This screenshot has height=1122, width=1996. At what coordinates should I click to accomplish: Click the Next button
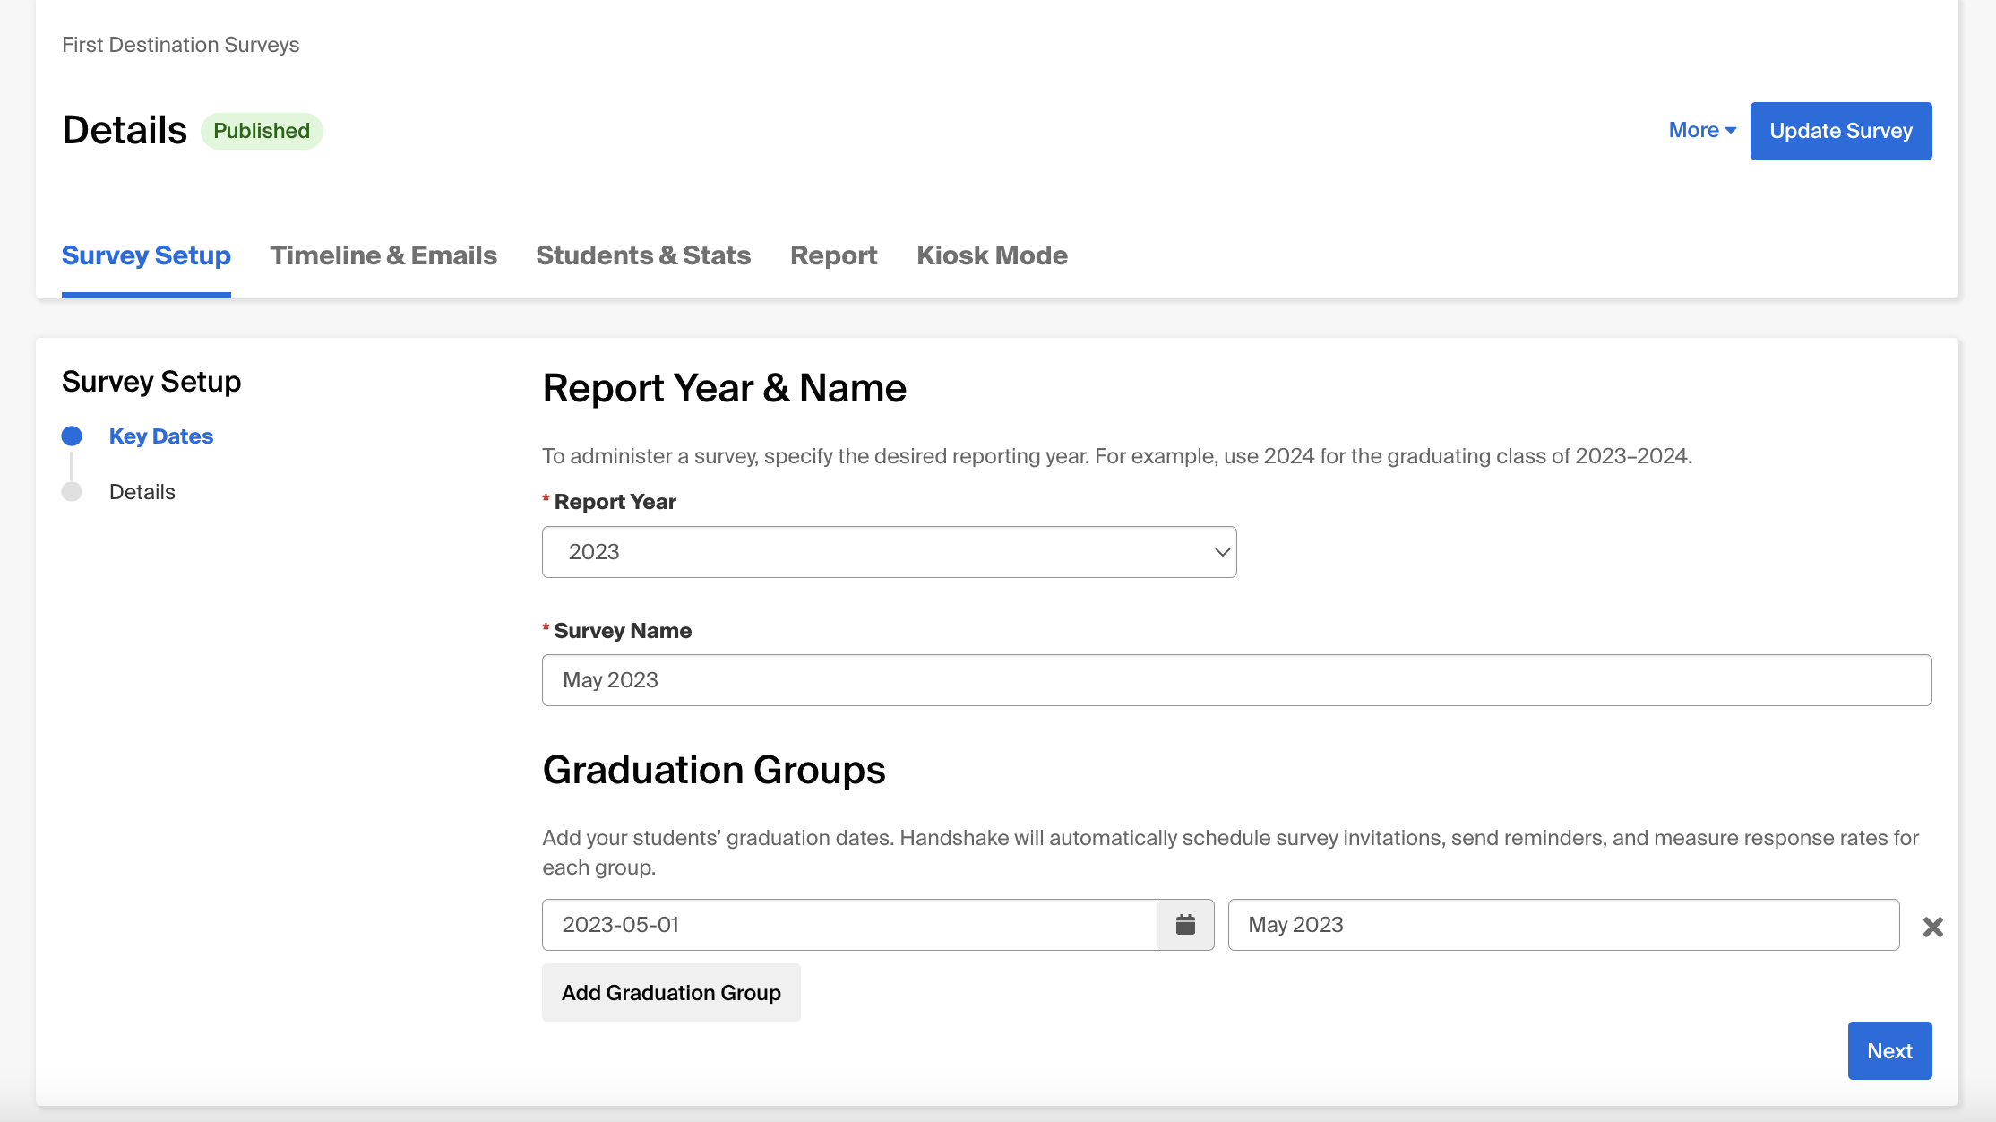pos(1889,1051)
